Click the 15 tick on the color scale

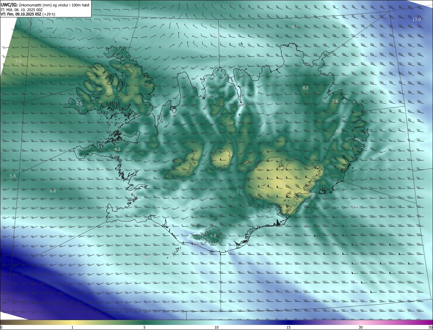(x=289, y=327)
